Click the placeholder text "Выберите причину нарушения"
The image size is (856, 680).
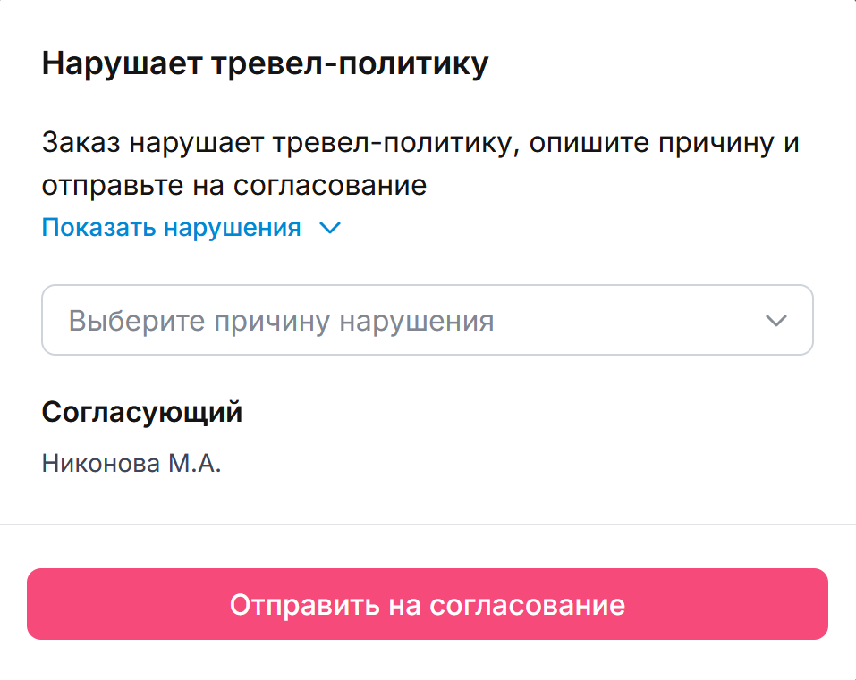[281, 321]
